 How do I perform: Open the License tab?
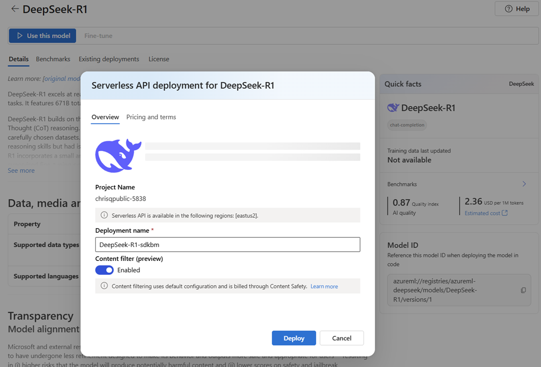(159, 59)
